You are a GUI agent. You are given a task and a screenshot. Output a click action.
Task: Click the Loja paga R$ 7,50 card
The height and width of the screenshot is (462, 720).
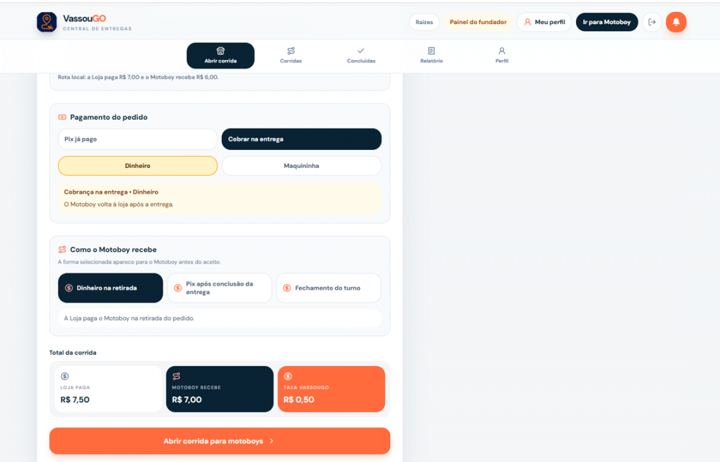pyautogui.click(x=108, y=389)
